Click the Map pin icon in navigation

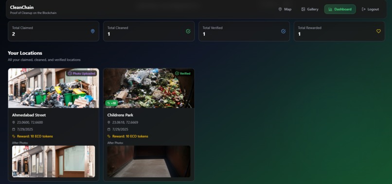click(280, 9)
